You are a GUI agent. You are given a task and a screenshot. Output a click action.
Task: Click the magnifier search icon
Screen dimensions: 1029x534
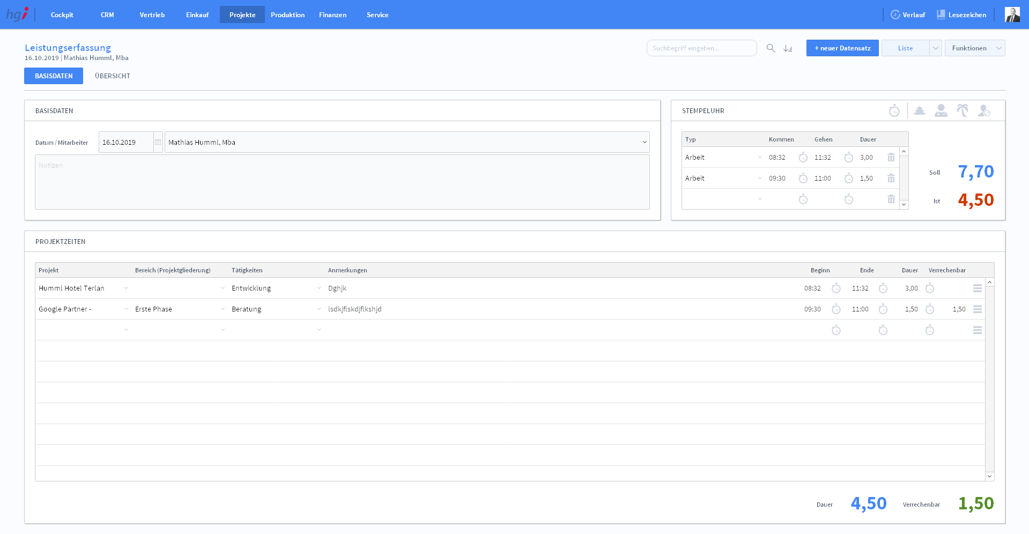(771, 48)
